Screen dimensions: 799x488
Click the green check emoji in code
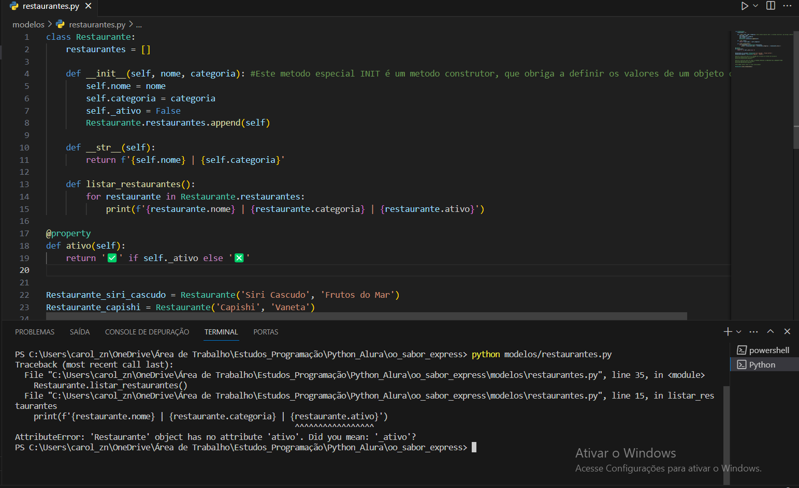[x=112, y=258]
